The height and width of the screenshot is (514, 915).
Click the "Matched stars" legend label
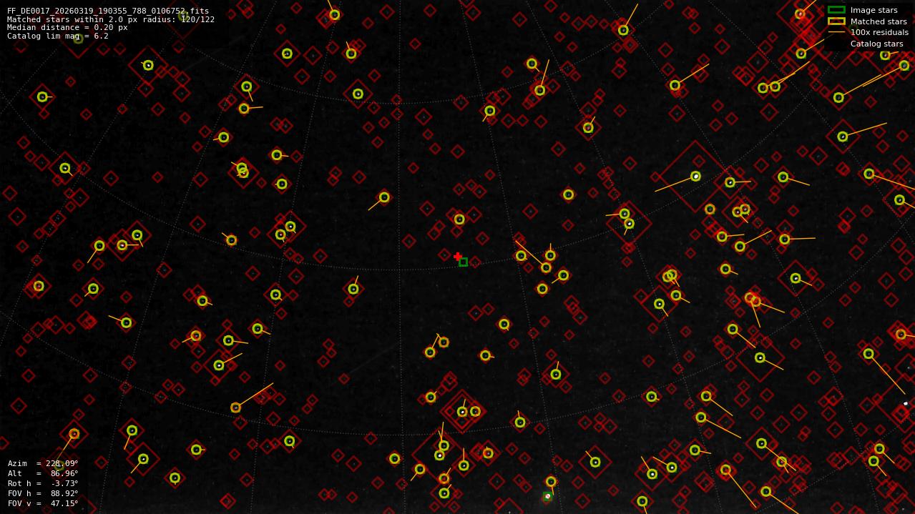point(879,21)
